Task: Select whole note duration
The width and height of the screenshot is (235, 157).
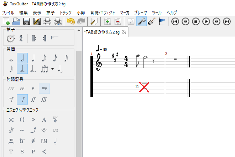Action: pos(11,60)
